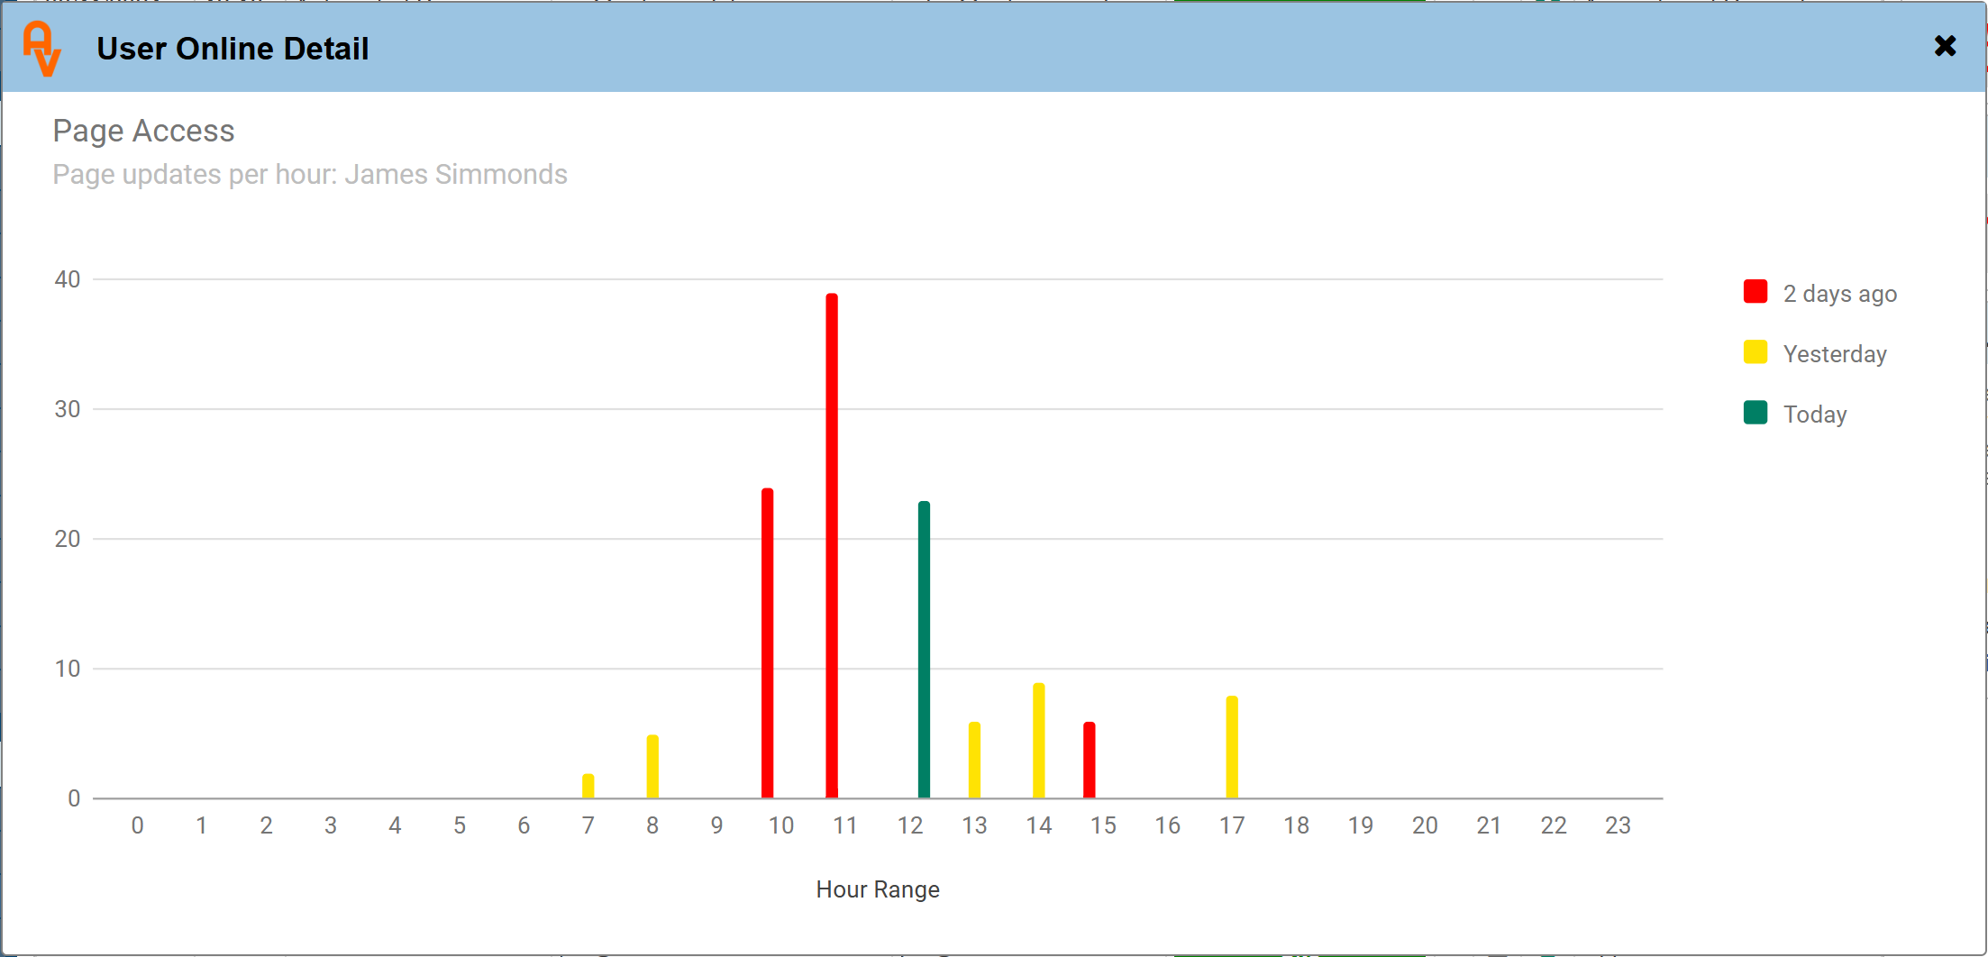The width and height of the screenshot is (1988, 957).
Task: Click the yellow bar at hour 17
Action: pos(1231,747)
